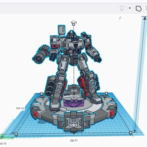147x147 pixels.
Task: Click the light bulb Show All icon
Action: coord(122,8)
